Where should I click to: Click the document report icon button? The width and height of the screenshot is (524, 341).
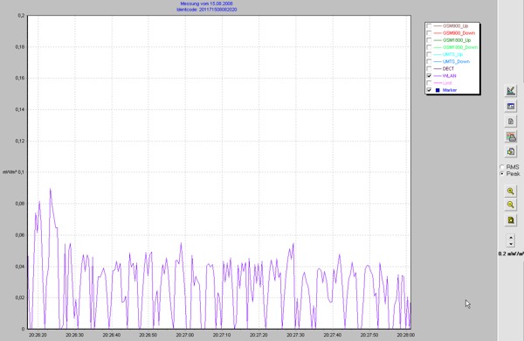(x=511, y=122)
